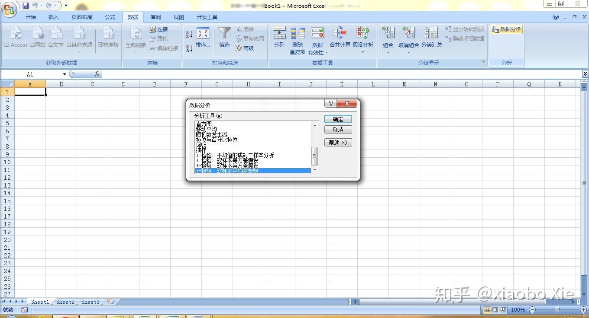Click the 确定 button in 数据分析 dialog

coord(338,119)
